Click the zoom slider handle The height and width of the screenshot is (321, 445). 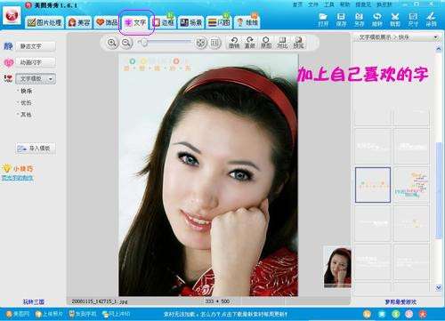coord(143,43)
